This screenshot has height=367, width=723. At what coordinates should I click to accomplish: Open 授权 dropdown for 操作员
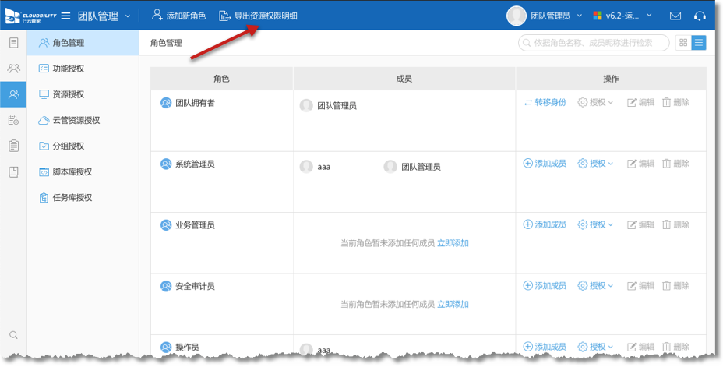pos(595,346)
